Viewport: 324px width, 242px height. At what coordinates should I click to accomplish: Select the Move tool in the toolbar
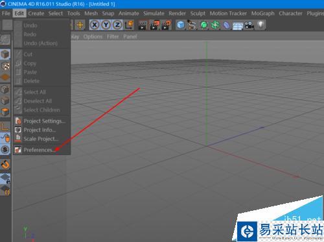click(x=80, y=25)
